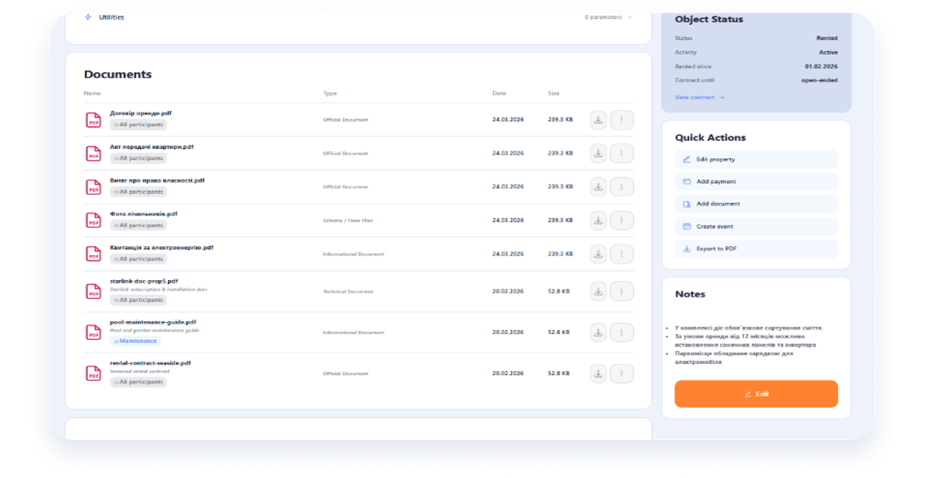Open the file name Акт передачі квартири.pdf
Screen dimensions: 925x478
coord(152,147)
